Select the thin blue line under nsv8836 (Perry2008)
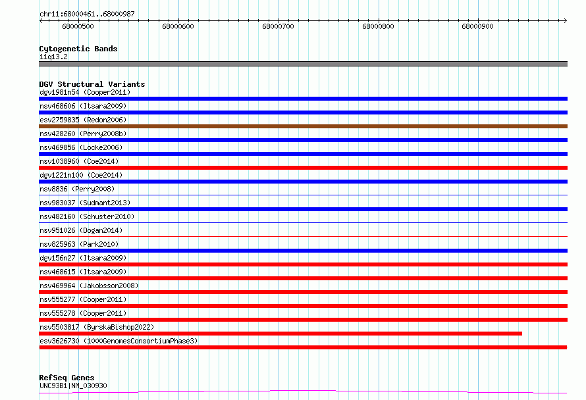This screenshot has height=400, width=586. tap(303, 195)
